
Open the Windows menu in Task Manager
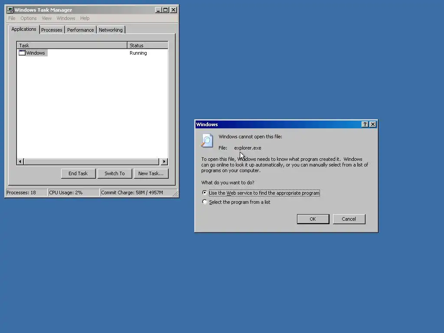66,18
